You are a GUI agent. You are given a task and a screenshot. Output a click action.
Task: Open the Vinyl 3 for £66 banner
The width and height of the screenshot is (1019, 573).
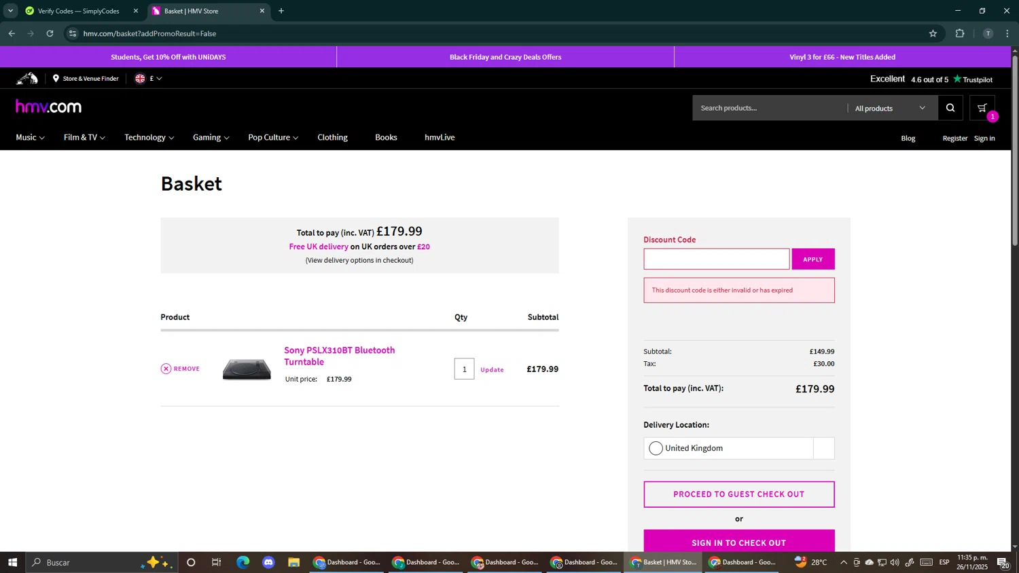point(842,57)
